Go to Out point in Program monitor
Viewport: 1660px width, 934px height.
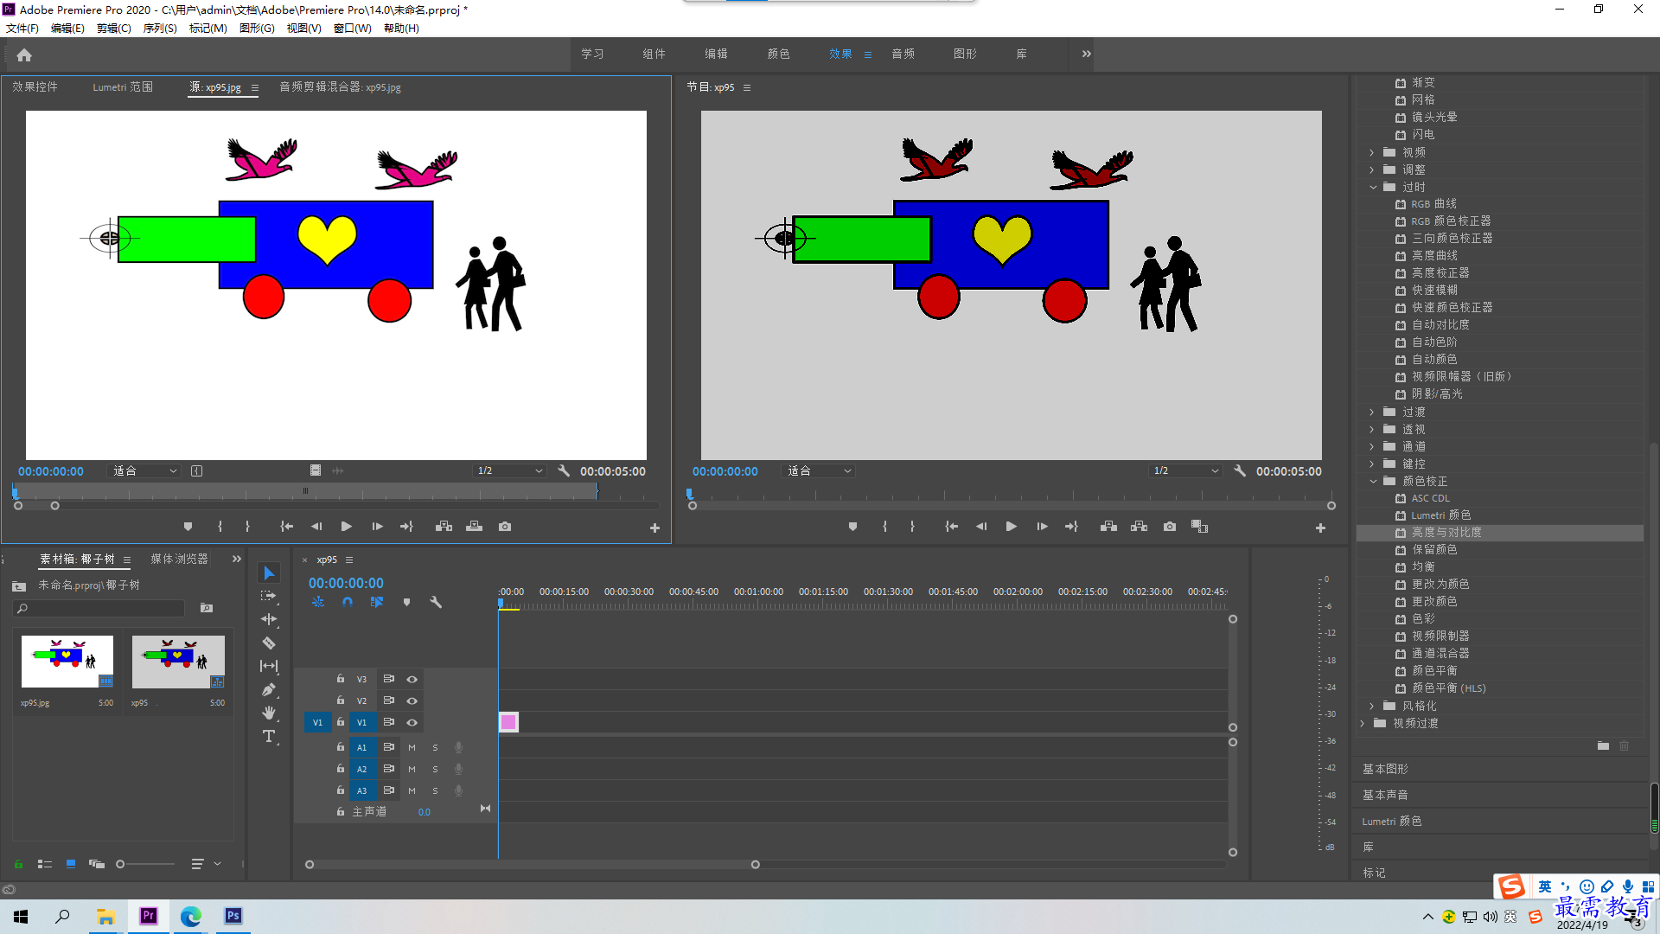tap(1071, 527)
